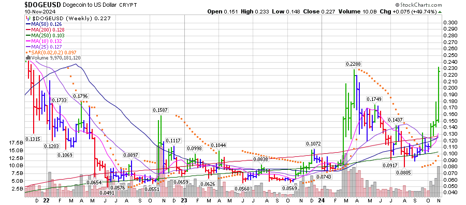Image resolution: width=466 pixels, height=205 pixels.
Task: Click the 0.1315 low price label
Action: point(33,139)
